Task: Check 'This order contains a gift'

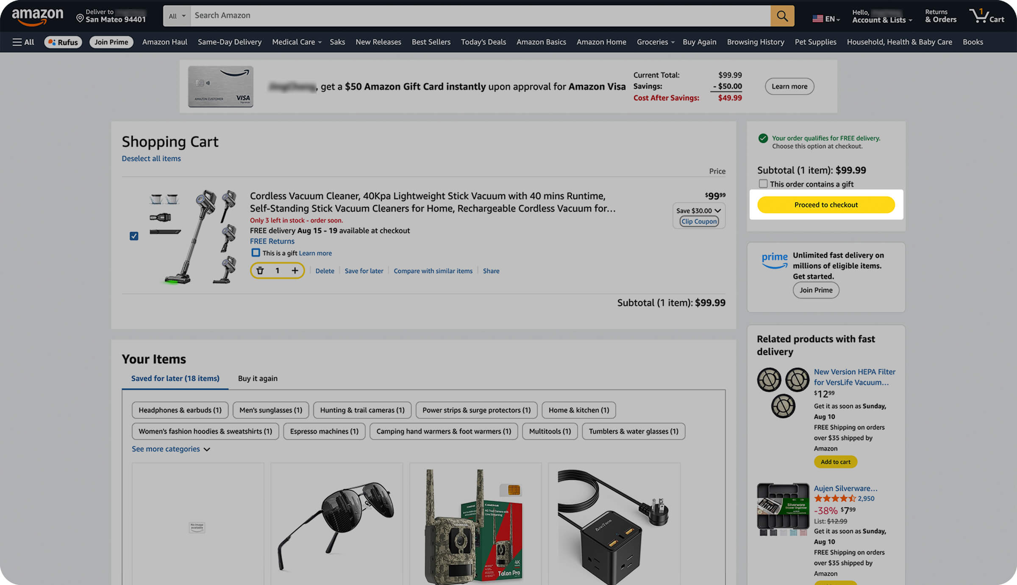Action: (x=763, y=184)
